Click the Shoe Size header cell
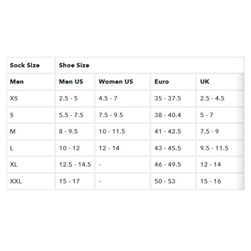This screenshot has height=251, width=251. [x=74, y=65]
